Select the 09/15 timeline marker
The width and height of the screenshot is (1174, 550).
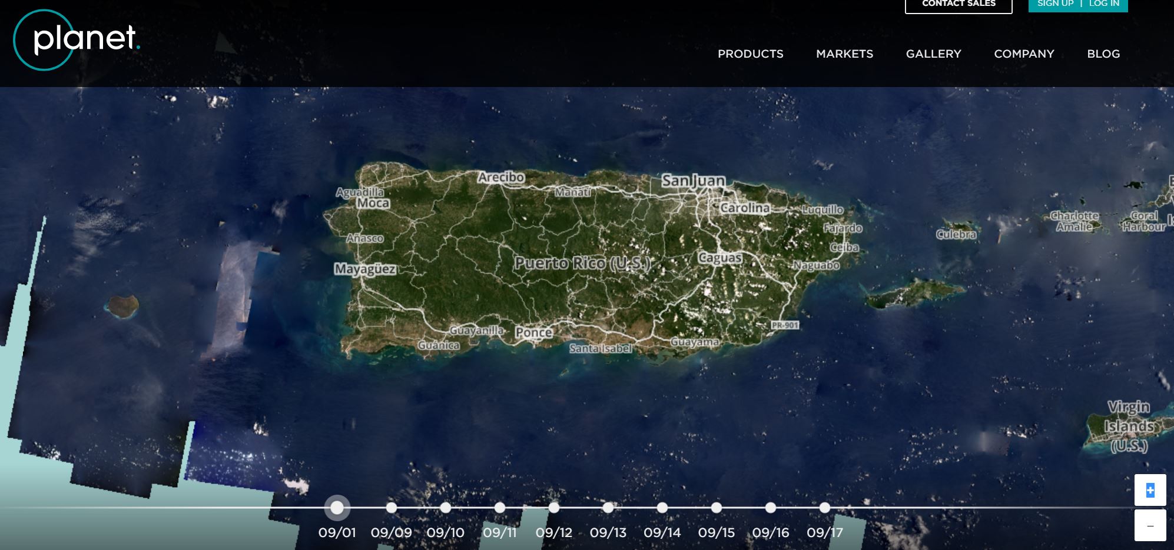pyautogui.click(x=717, y=507)
